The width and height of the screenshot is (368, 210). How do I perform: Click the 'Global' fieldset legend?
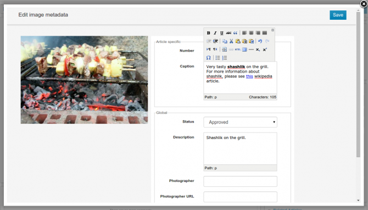click(x=161, y=113)
